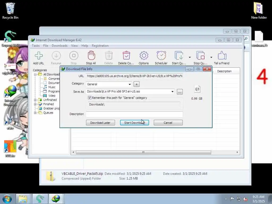Select wjg3e2.png desktop file
This screenshot has height=204, width=272.
pos(10,69)
